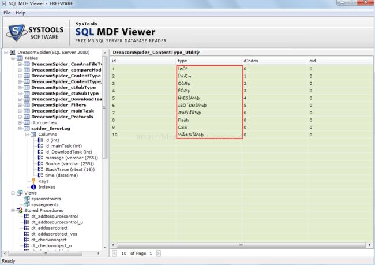Click the Stored Procedures folder icon
375x265 pixels.
point(20,211)
